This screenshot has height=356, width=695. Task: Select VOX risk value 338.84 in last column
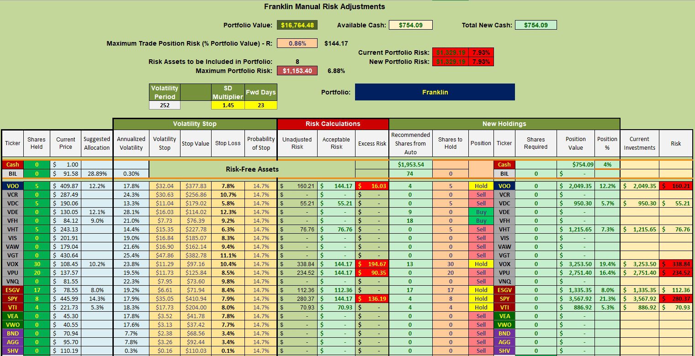pyautogui.click(x=676, y=264)
